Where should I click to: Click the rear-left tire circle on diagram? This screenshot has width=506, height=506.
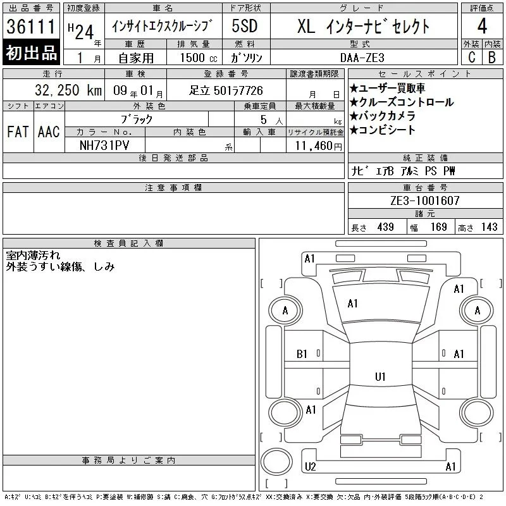pyautogui.click(x=285, y=412)
